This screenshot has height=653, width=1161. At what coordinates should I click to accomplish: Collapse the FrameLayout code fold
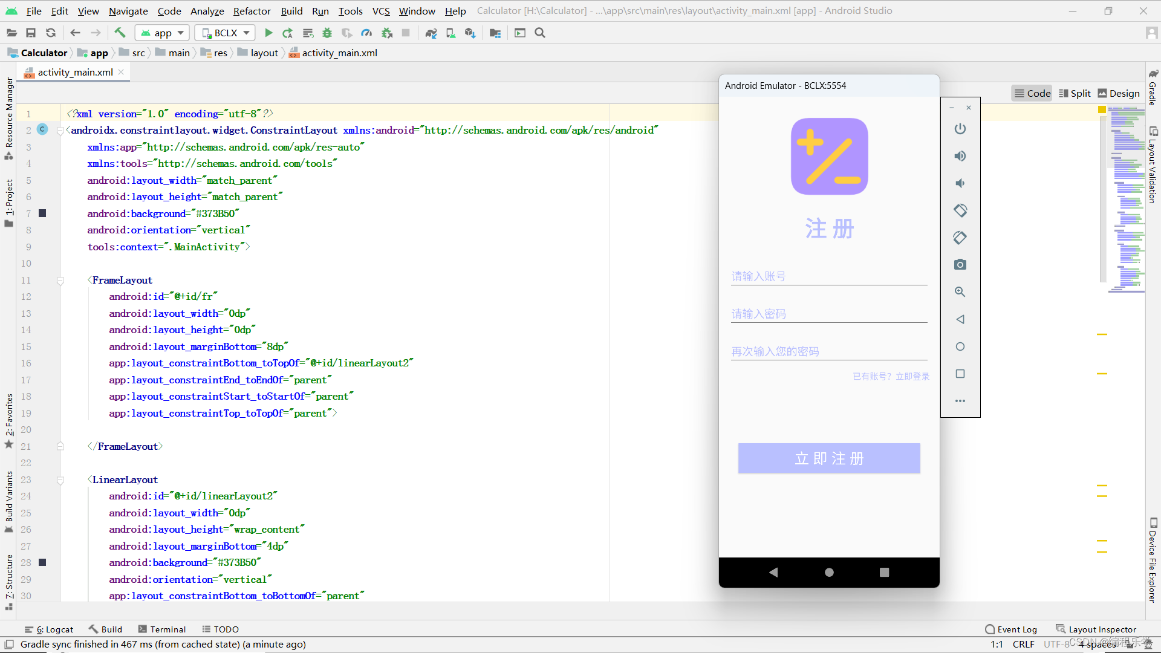click(60, 281)
